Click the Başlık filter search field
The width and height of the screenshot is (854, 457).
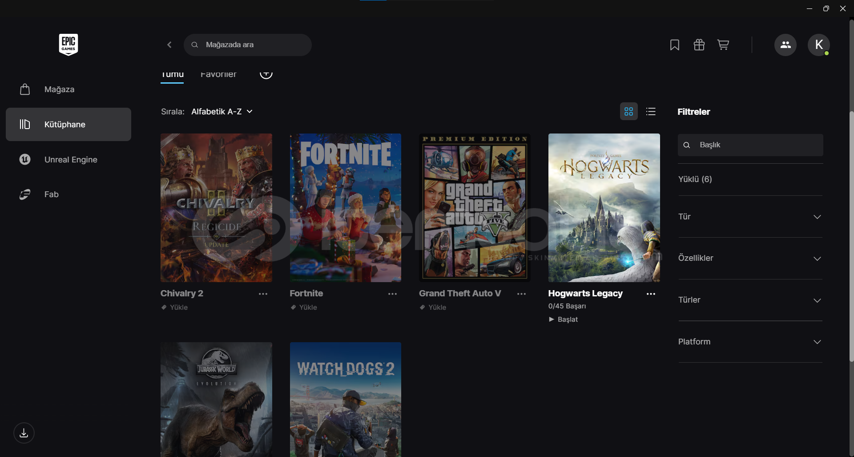(x=750, y=145)
